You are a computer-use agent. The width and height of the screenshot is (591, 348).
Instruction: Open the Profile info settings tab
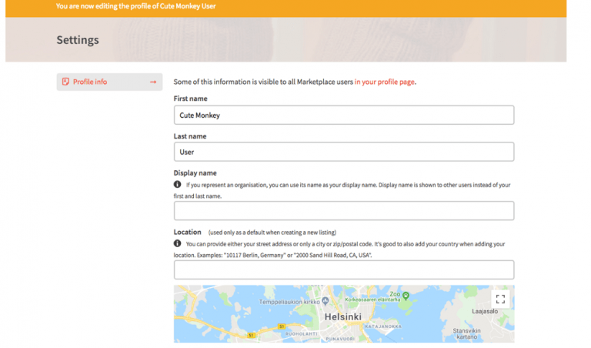tap(110, 82)
